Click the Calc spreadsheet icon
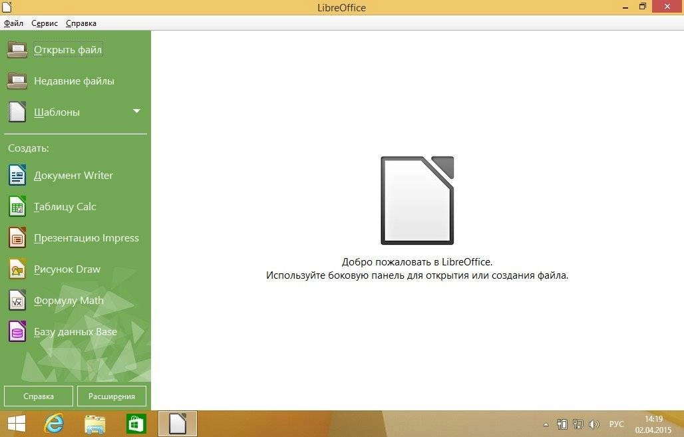The width and height of the screenshot is (684, 437). 17,207
